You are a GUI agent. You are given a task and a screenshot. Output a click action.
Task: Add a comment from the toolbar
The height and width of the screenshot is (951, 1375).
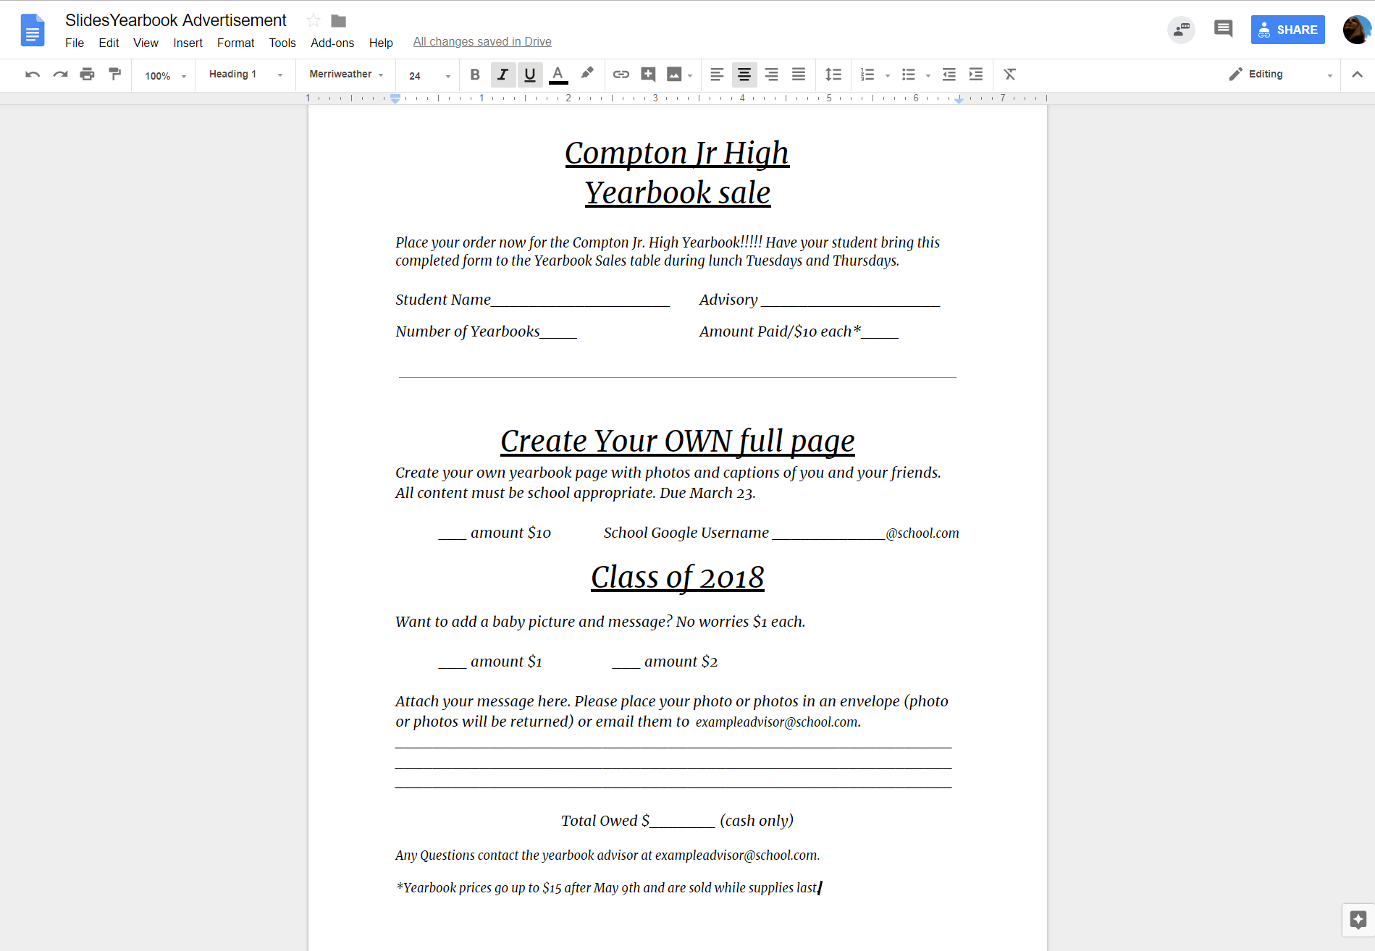(648, 75)
